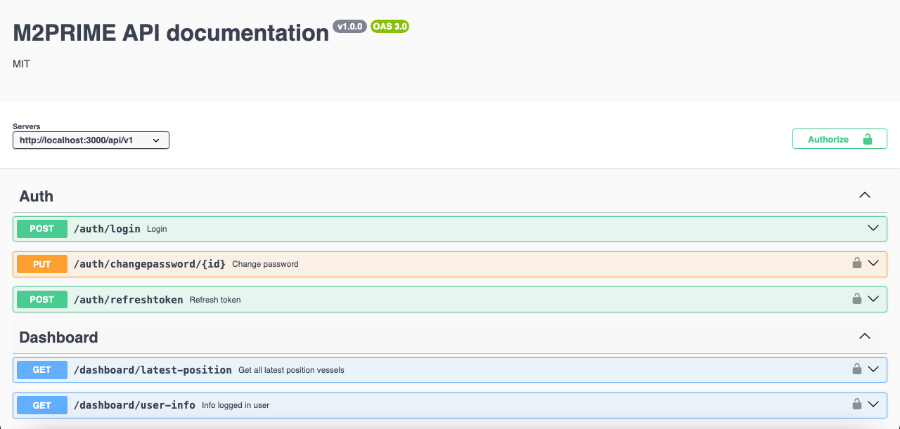The height and width of the screenshot is (429, 900).
Task: Click the GET badge for user-info
Action: pyautogui.click(x=42, y=405)
